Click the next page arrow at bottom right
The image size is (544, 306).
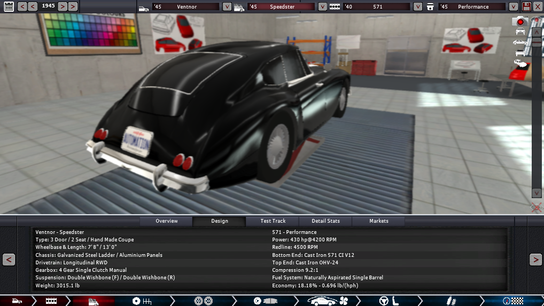coord(535,260)
